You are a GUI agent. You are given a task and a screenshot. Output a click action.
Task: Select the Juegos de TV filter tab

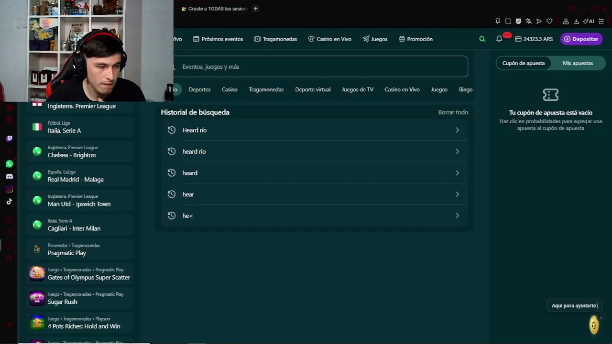[x=358, y=90]
